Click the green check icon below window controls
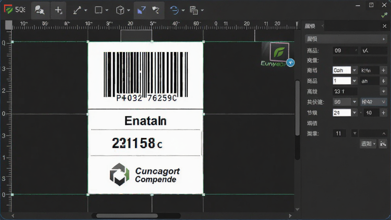The width and height of the screenshot is (391, 220). pos(384,15)
